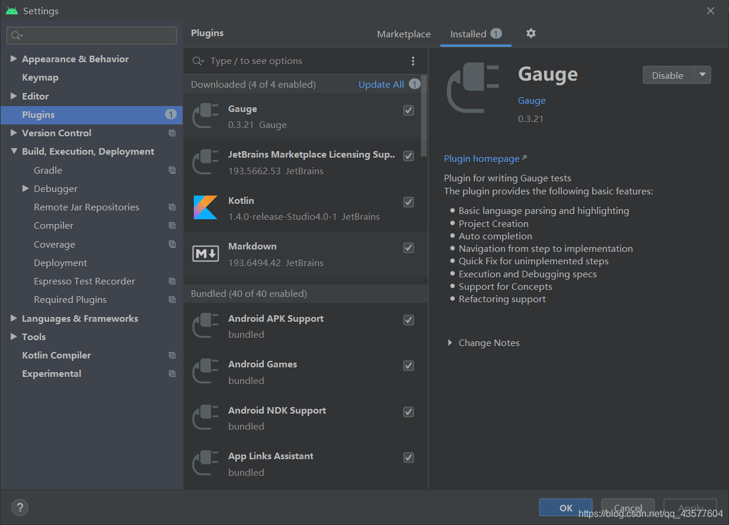The image size is (729, 525).
Task: Expand the Appearance & Behavior tree node
Action: pos(14,59)
